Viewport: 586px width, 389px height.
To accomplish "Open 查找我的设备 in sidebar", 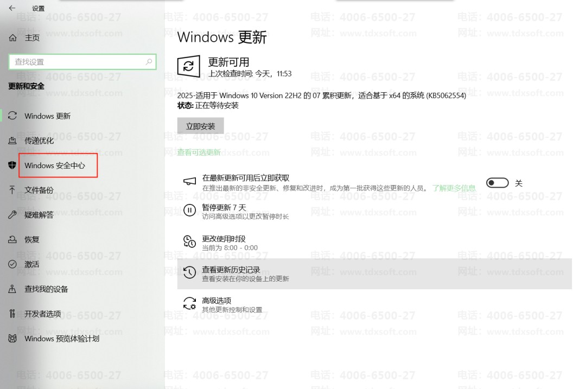I will [46, 289].
